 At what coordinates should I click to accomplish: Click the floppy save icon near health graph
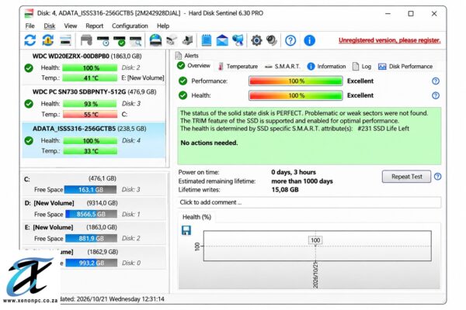click(x=186, y=230)
